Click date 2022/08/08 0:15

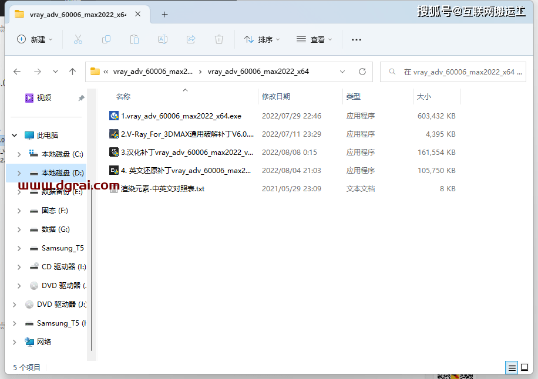289,152
